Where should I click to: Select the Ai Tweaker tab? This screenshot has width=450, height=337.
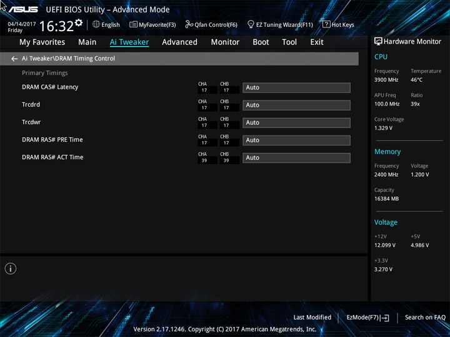pyautogui.click(x=129, y=42)
